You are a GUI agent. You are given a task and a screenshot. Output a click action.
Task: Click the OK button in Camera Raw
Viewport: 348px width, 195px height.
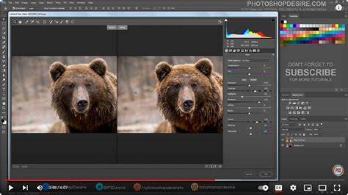click(x=266, y=174)
